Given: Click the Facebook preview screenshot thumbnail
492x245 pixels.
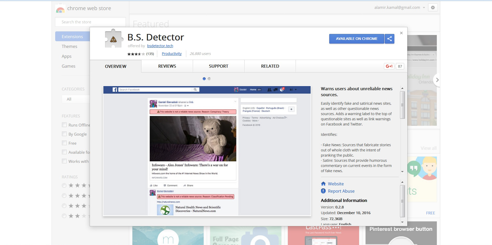Looking at the screenshot, I should [x=207, y=151].
